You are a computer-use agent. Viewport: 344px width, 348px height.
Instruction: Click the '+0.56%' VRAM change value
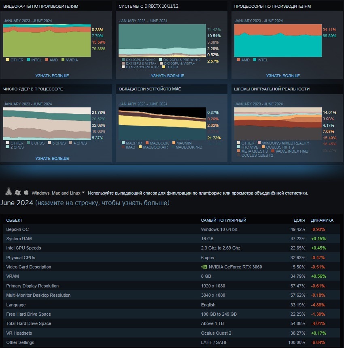[319, 276]
